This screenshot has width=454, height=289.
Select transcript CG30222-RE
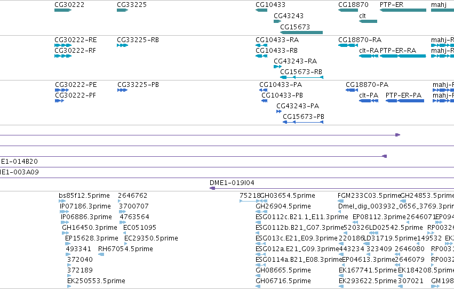click(63, 45)
